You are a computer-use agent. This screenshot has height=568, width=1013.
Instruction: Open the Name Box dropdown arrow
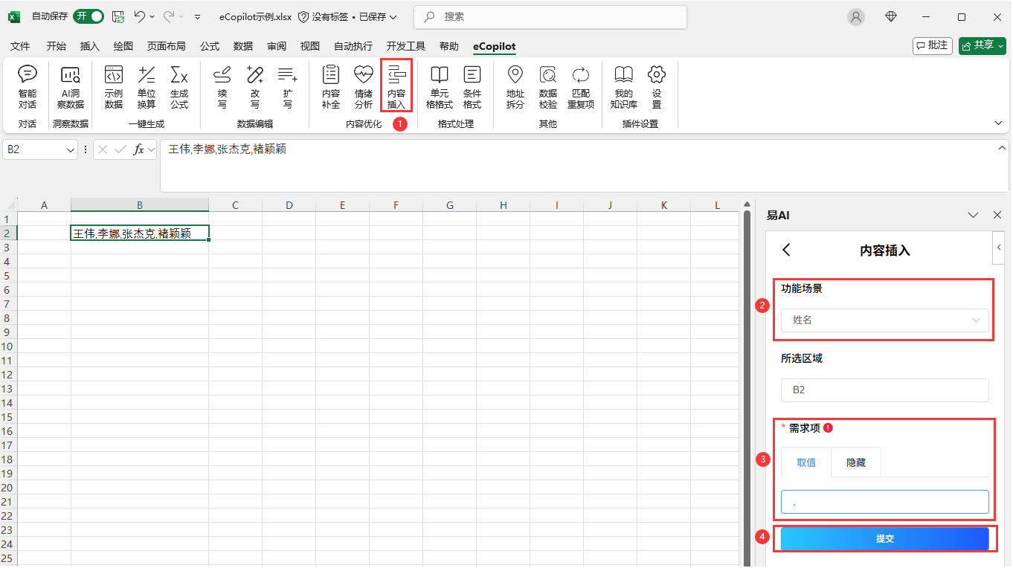click(x=71, y=150)
